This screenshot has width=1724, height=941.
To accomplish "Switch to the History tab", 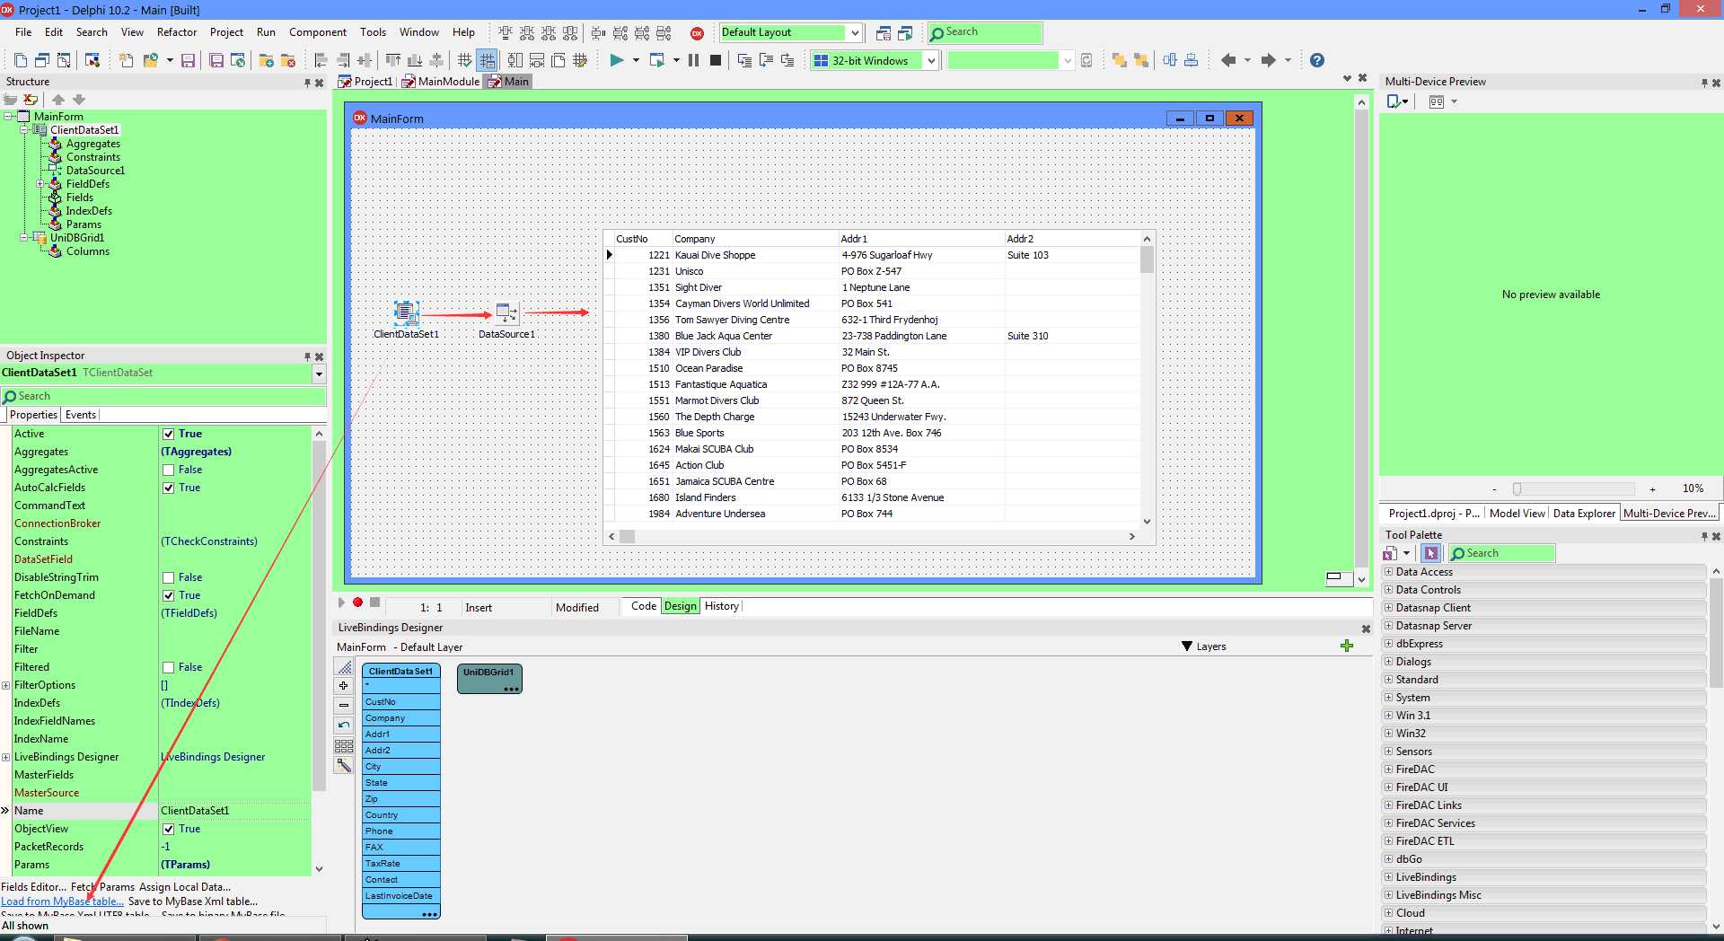I will [x=722, y=606].
